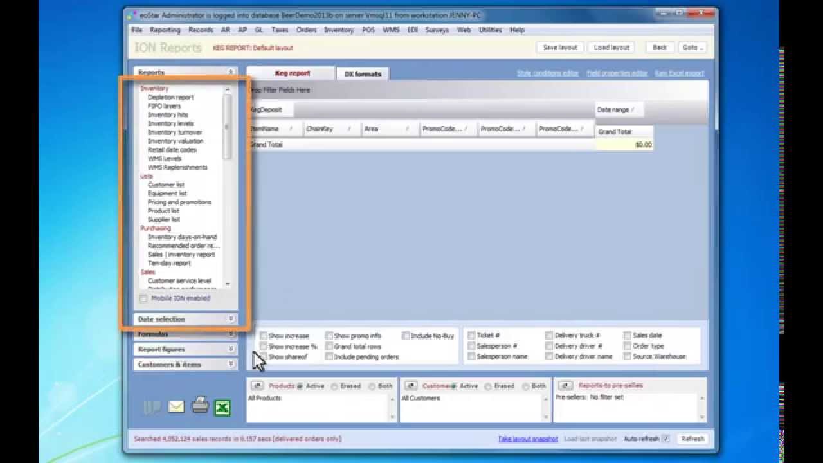Viewport: 823px width, 463px height.
Task: Open the Field properties editor link
Action: 617,73
